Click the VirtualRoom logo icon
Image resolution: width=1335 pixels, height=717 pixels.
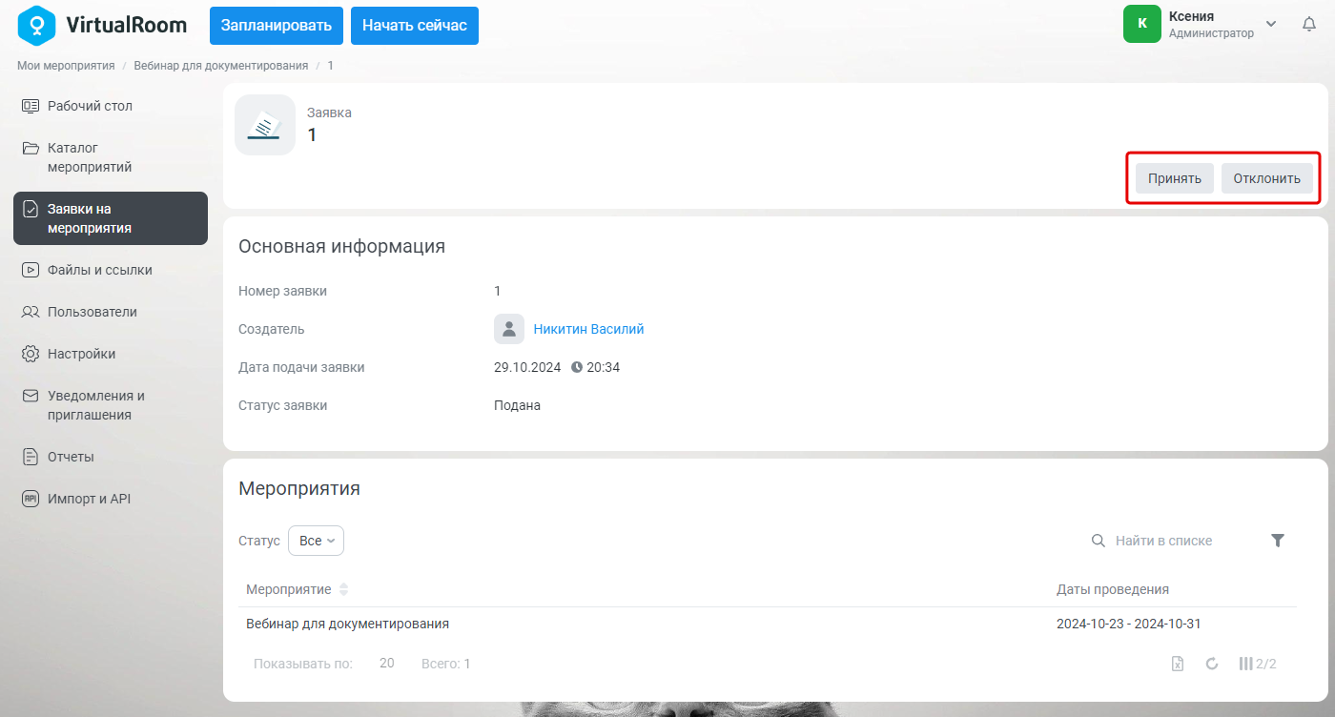click(36, 25)
